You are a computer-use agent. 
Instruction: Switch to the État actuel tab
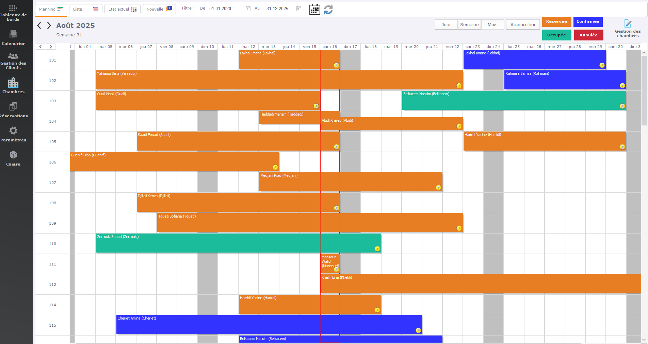tap(122, 9)
